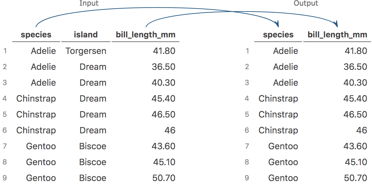This screenshot has width=372, height=184.
Task: Click the 45.40 value in the output table
Action: [x=355, y=99]
